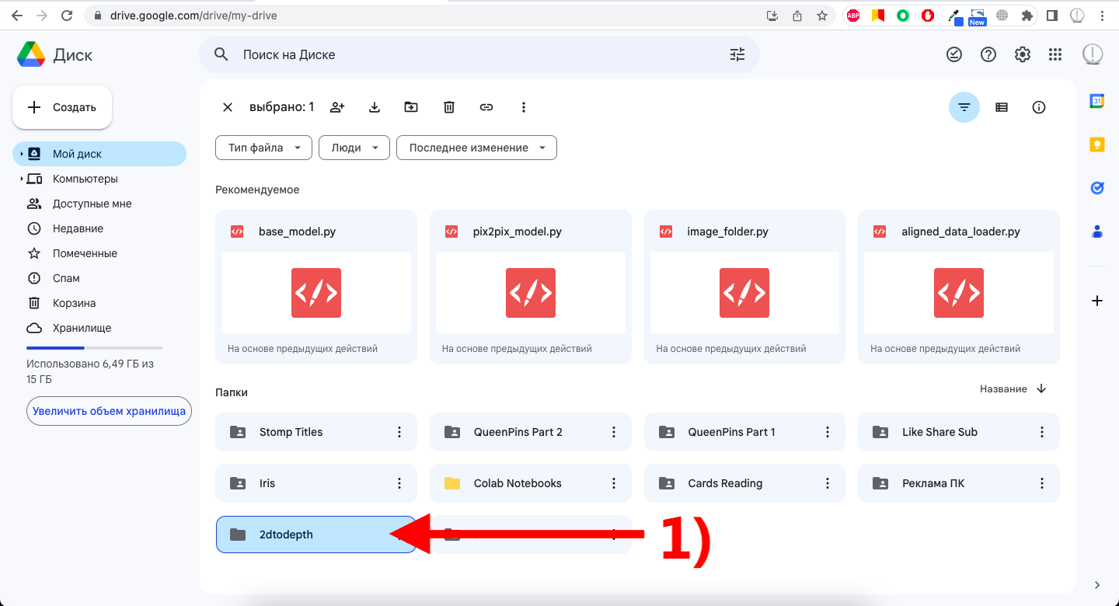Open Google apps grid launcher

pos(1055,54)
